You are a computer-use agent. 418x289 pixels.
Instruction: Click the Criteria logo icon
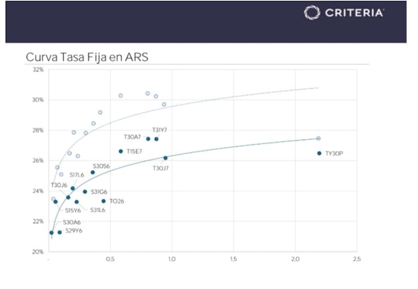tap(312, 13)
